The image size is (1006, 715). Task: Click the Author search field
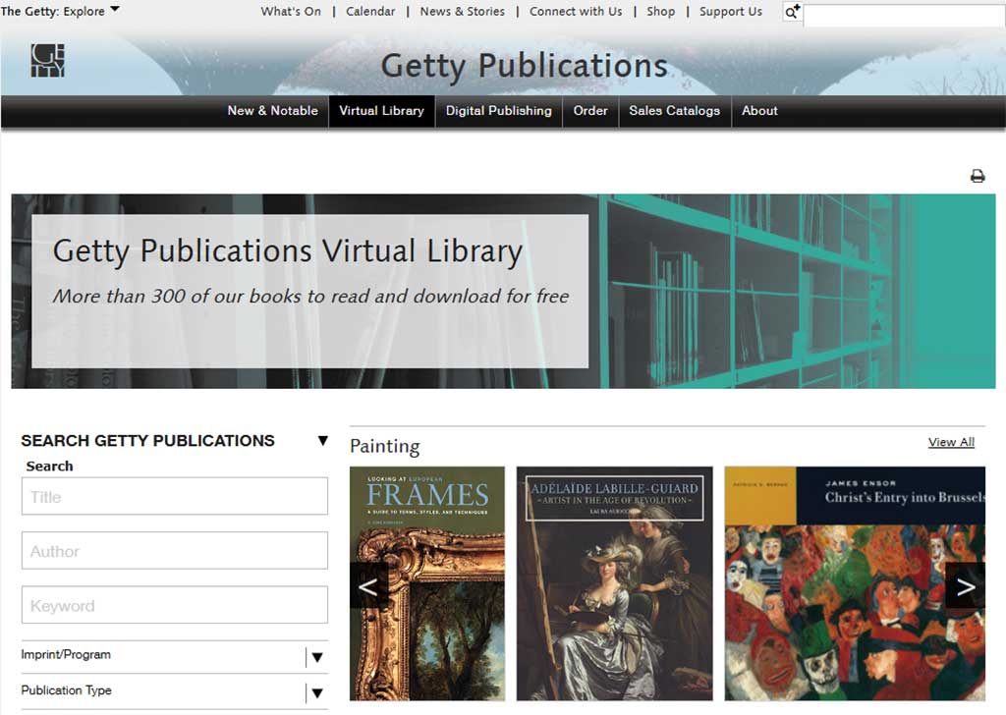pos(174,550)
